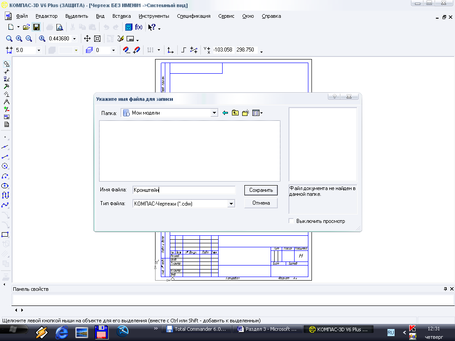Screen dimensions: 455x341
Task: Pin the Панель свойств panel
Action: (445, 289)
